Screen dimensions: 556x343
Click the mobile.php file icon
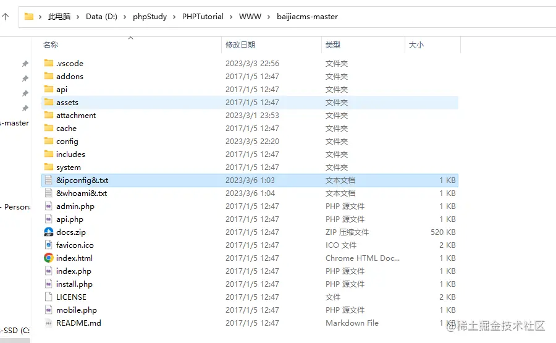pyautogui.click(x=49, y=310)
